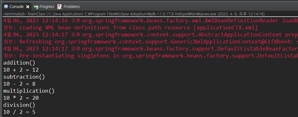This screenshot has height=117, width=298.
Task: Open the Progress tab
Action: click(x=44, y=7)
